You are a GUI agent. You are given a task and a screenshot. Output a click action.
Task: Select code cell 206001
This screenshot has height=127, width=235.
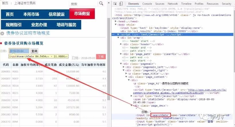coord(6,71)
